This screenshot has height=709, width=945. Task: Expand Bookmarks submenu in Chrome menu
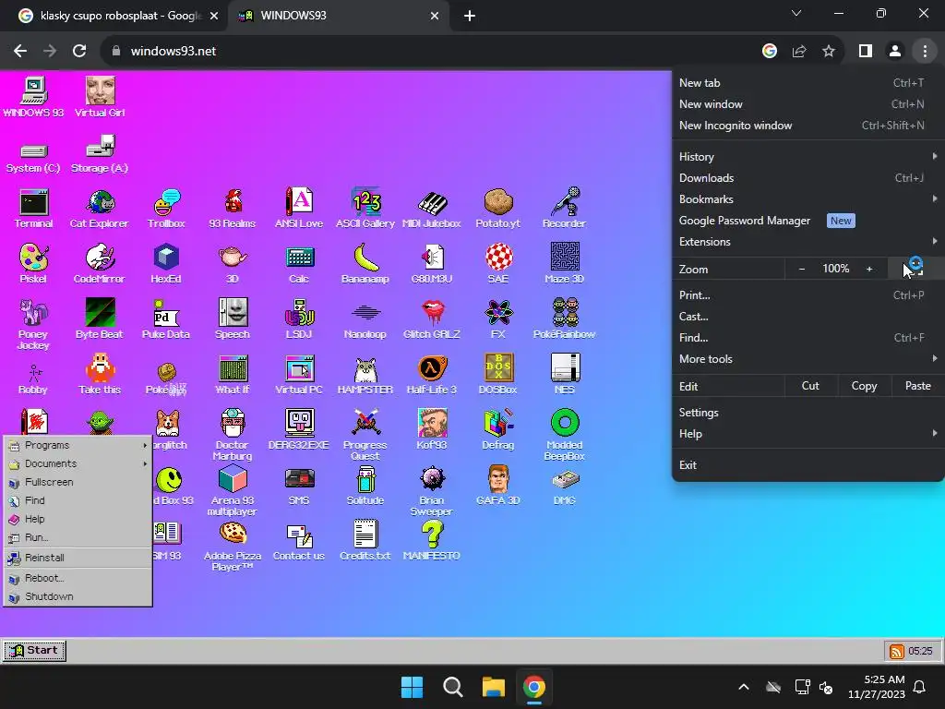(x=808, y=199)
